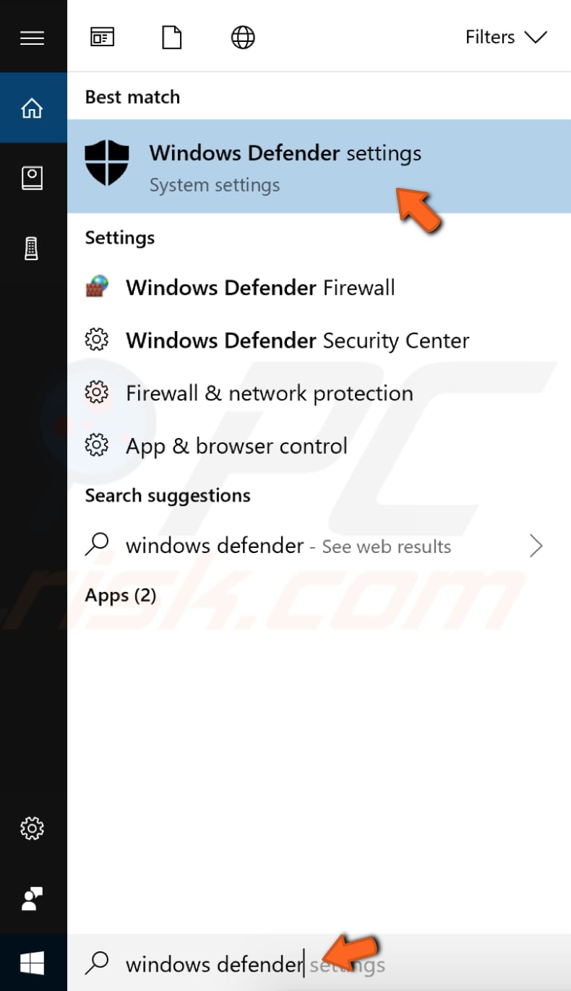
Task: Click the Apps (2) section heading
Action: 121,595
